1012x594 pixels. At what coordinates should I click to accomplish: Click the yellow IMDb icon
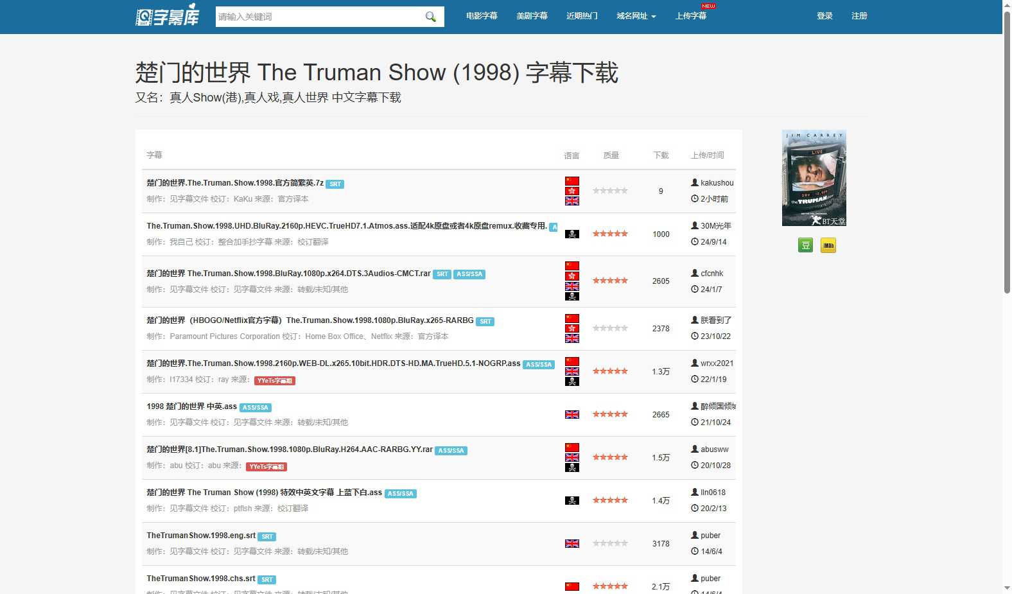[x=828, y=245]
